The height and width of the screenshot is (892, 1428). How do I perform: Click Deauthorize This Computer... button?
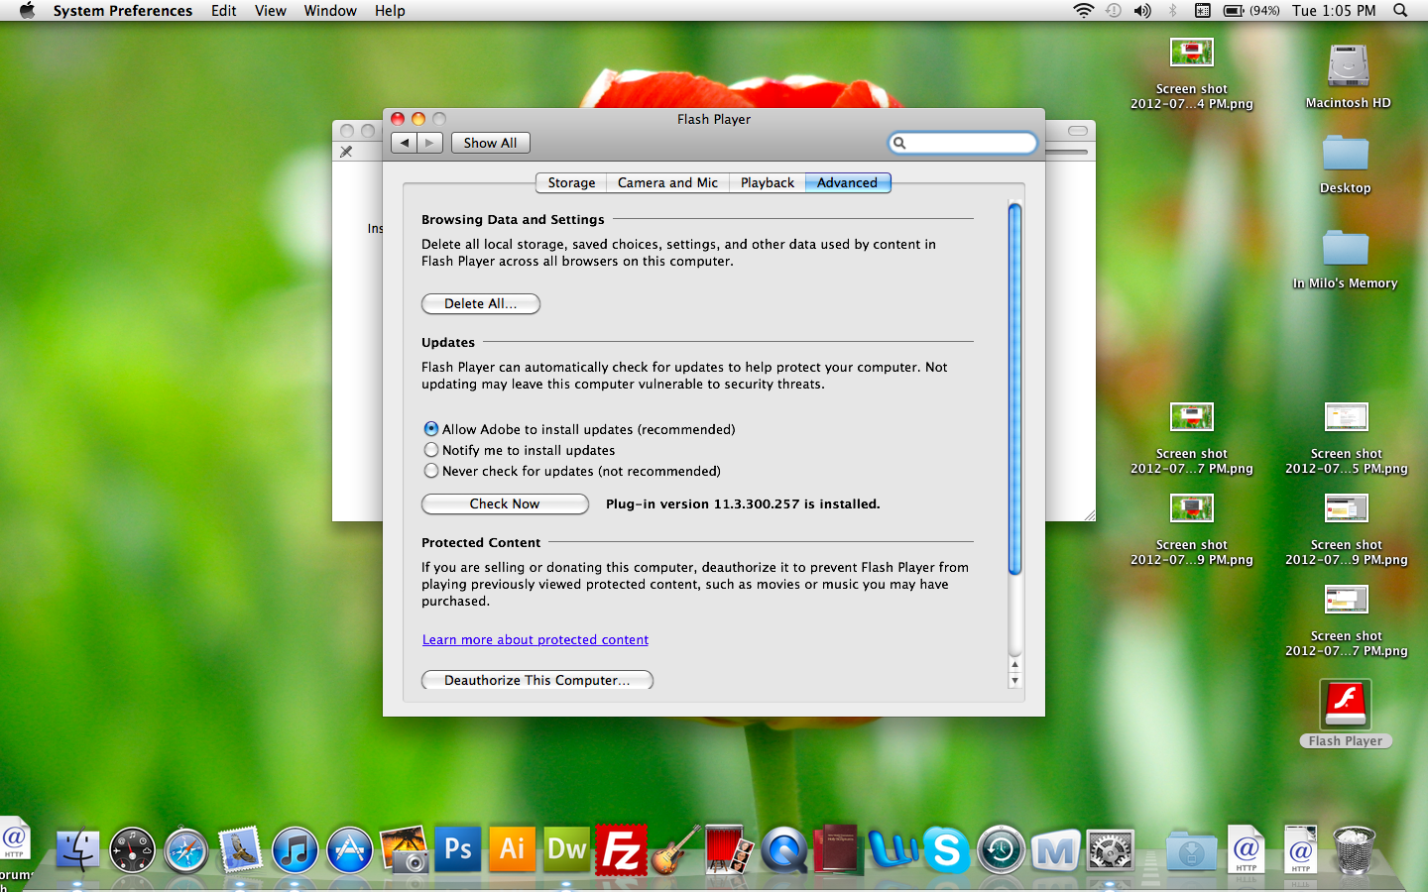[537, 680]
